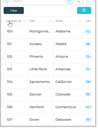The image size is (98, 129).
Task: Sort by State column arrows
Action: pyautogui.click(x=80, y=21)
